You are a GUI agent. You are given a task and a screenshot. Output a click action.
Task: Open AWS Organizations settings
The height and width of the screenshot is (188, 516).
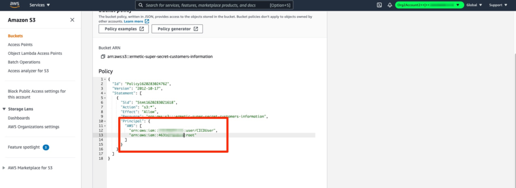(x=34, y=127)
